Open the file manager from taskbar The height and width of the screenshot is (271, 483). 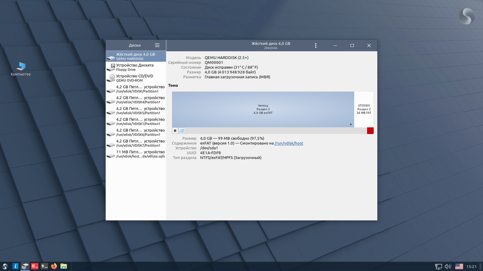[64, 266]
